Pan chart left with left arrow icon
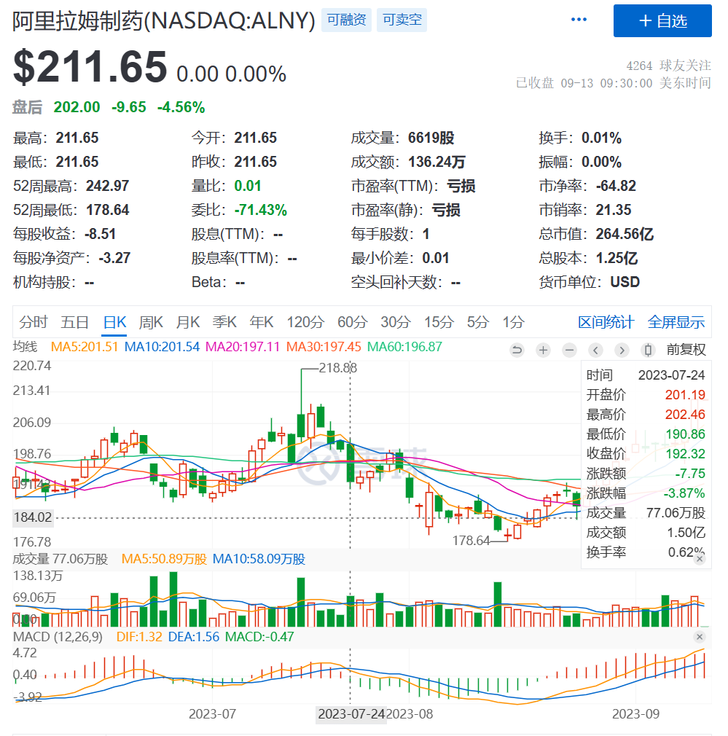The height and width of the screenshot is (736, 728). click(595, 350)
